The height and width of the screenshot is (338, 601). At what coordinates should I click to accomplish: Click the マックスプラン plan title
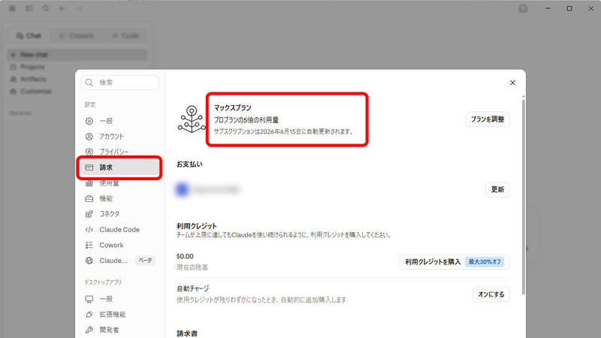(x=233, y=107)
